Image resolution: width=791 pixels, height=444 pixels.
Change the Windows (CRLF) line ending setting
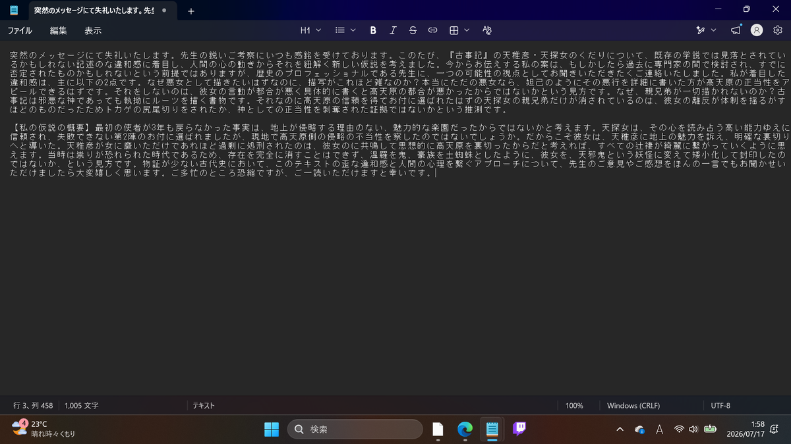(x=633, y=406)
